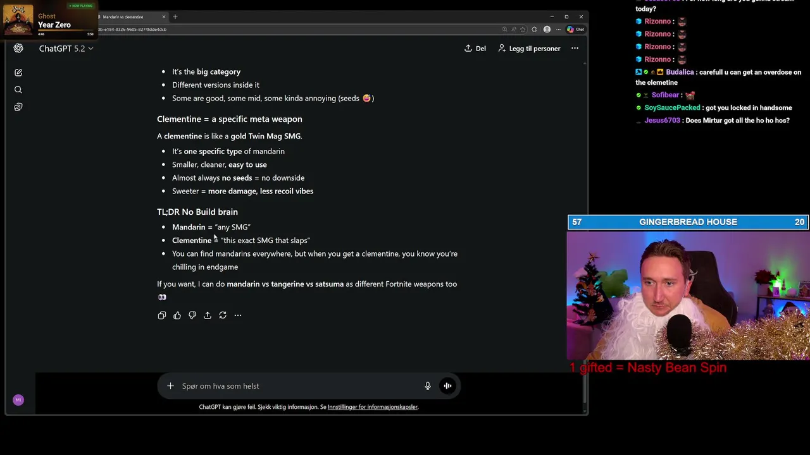Attach a file with the plus icon
Screen dimensions: 810x455
point(170,386)
